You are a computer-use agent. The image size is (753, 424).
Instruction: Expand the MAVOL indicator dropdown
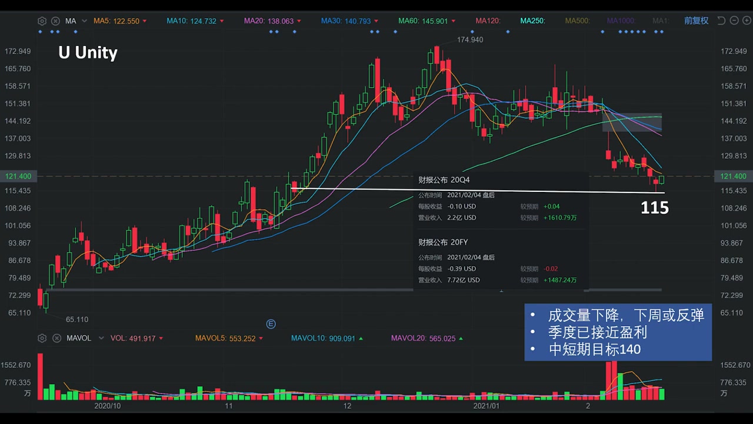coord(101,339)
